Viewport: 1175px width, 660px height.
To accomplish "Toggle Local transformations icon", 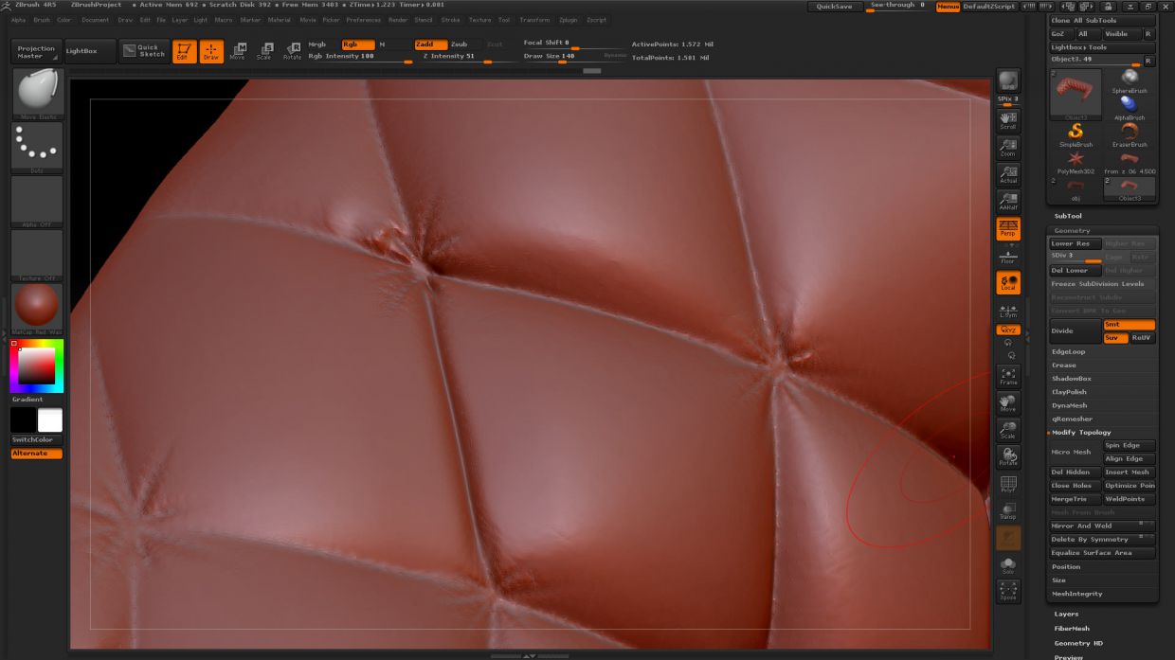I will click(1008, 282).
